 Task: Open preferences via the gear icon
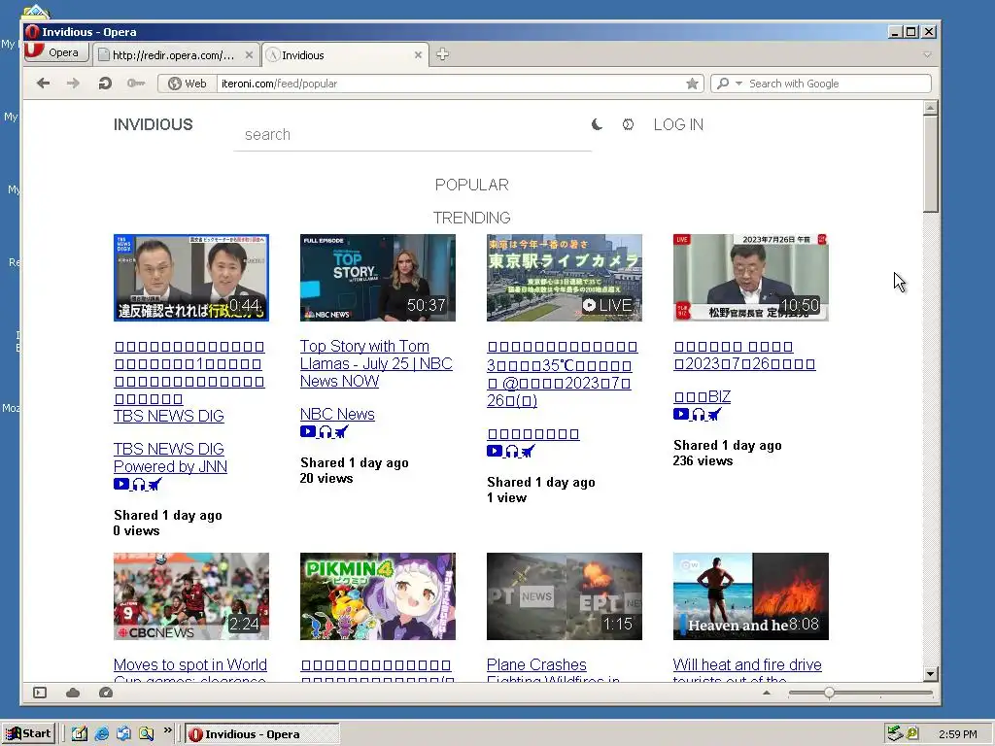tap(628, 124)
